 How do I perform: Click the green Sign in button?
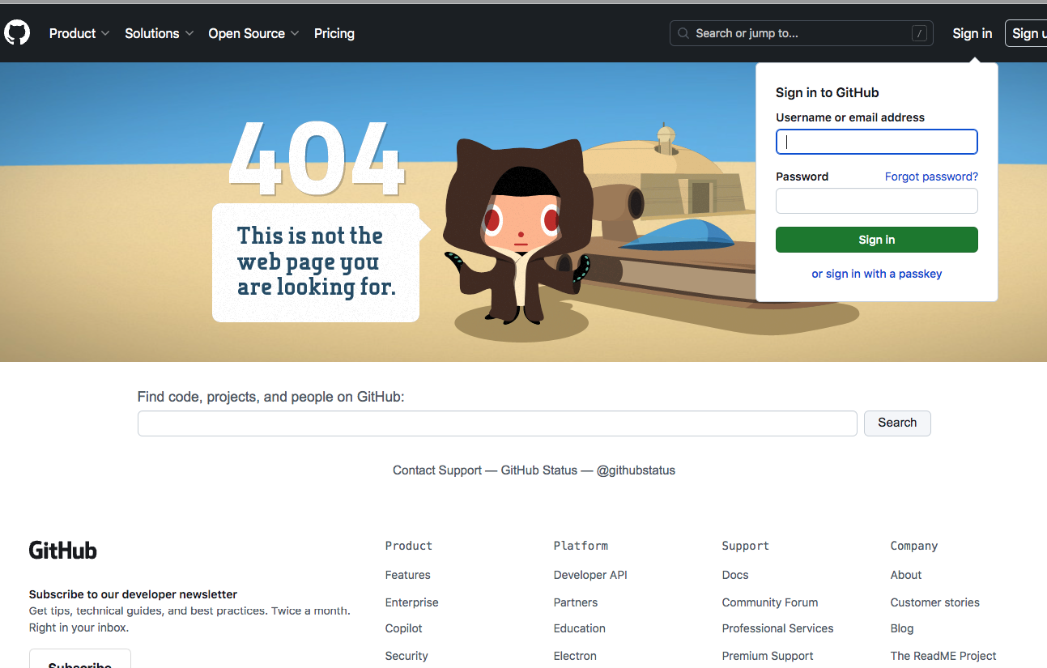(877, 240)
